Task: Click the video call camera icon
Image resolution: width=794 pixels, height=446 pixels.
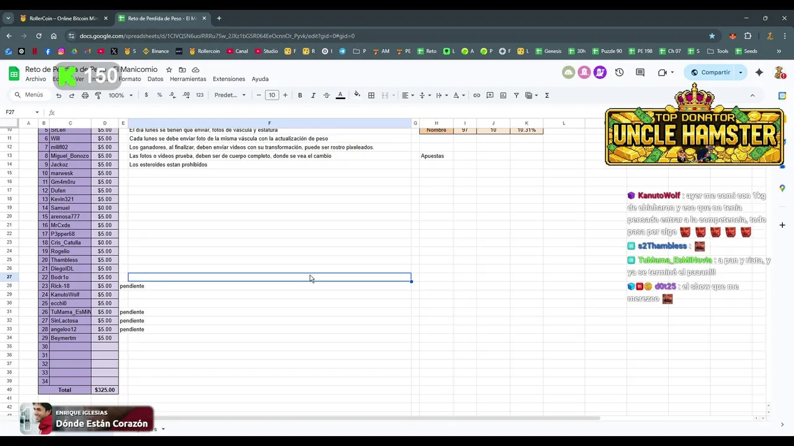Action: (x=662, y=72)
